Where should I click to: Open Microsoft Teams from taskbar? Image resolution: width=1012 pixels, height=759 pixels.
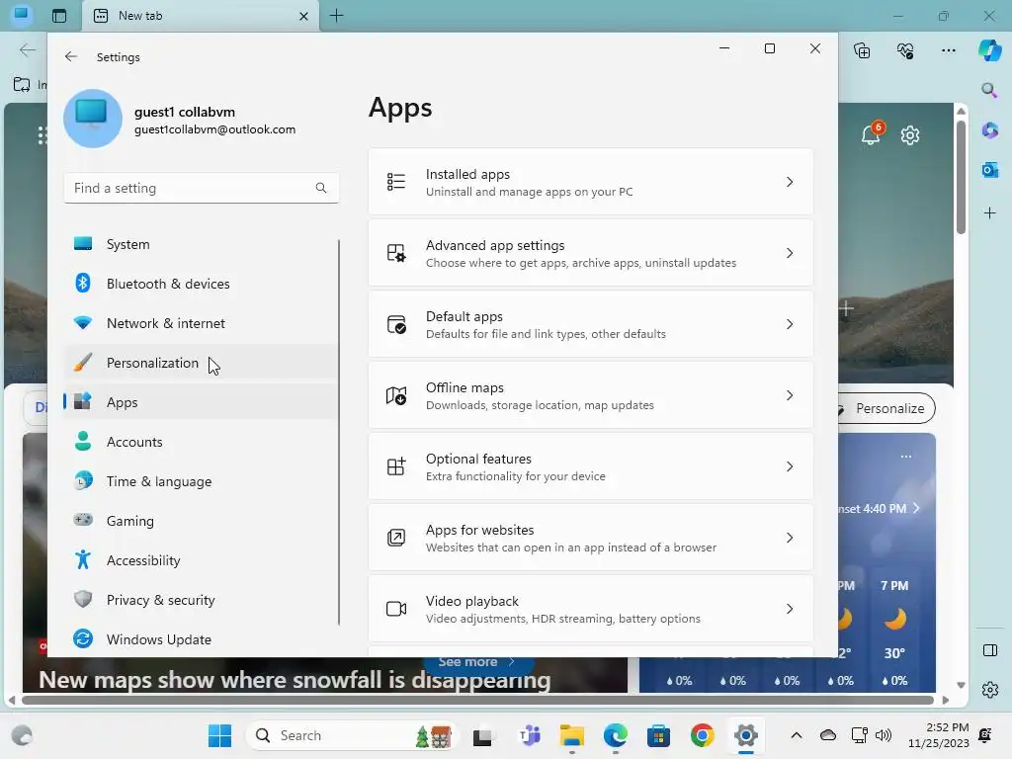click(530, 735)
